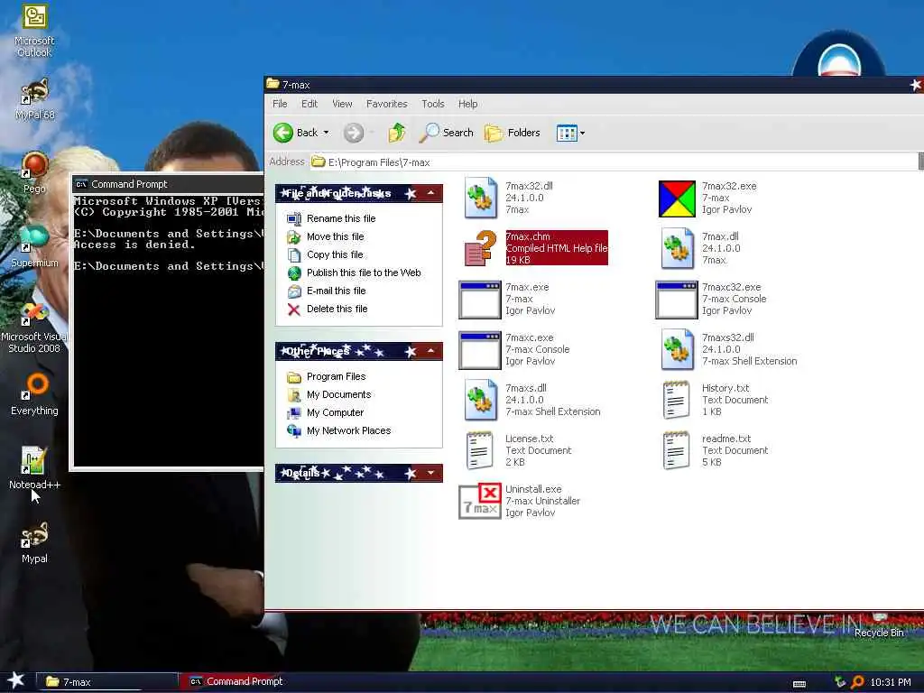The image size is (924, 693).
Task: Select the 7max.chm help file icon
Action: pyautogui.click(x=480, y=248)
